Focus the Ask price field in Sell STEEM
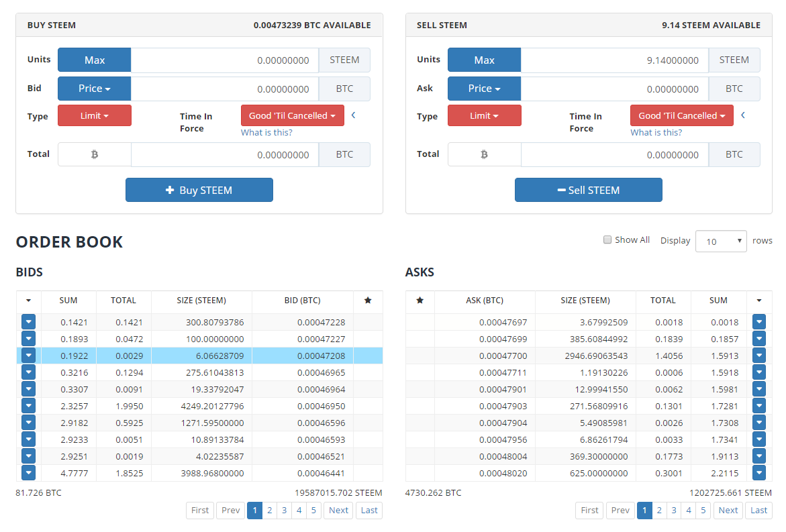Viewport: 786px width, 532px height. point(615,88)
